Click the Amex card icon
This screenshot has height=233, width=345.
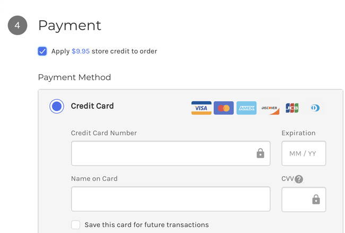tap(246, 108)
